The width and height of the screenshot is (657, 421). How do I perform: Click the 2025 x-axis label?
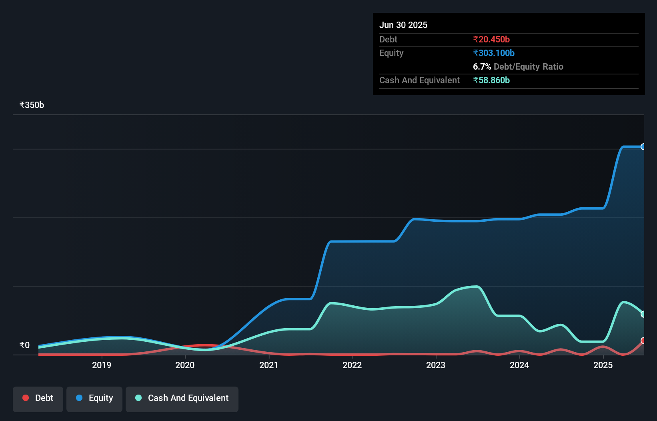tap(603, 365)
